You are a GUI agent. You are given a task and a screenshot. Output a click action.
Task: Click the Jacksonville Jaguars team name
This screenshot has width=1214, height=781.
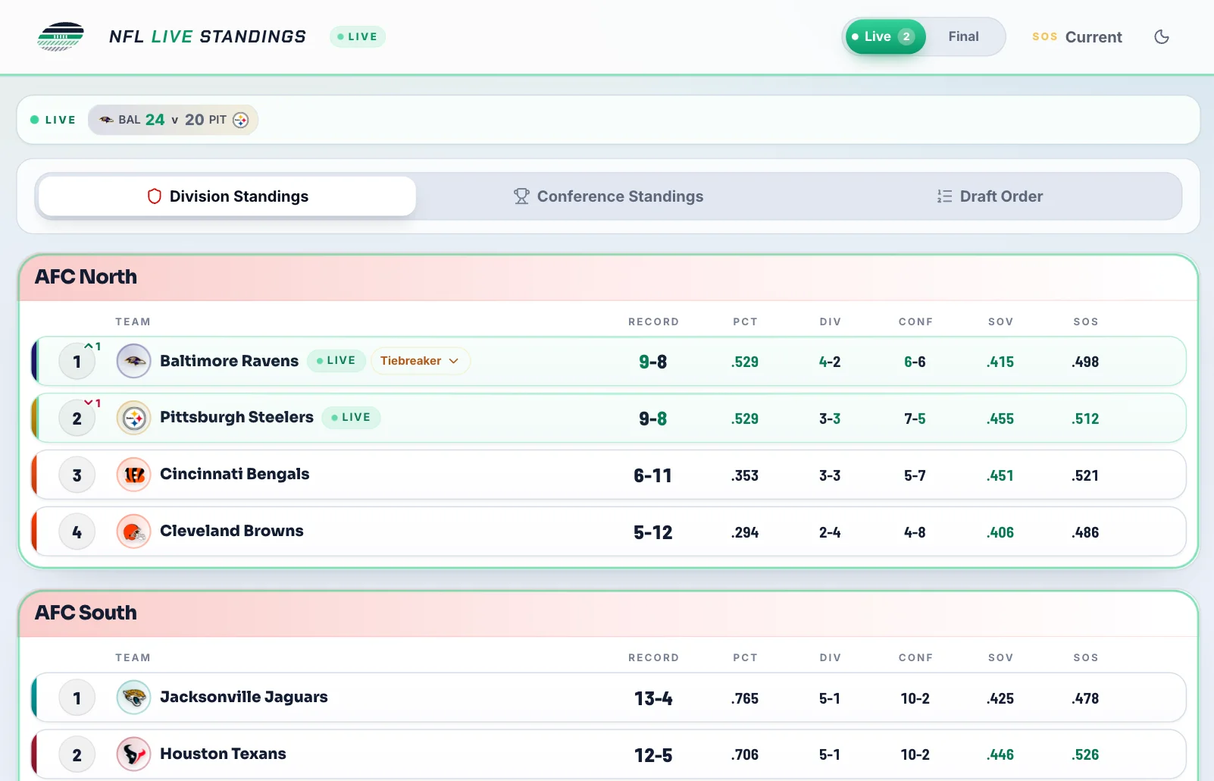(243, 697)
